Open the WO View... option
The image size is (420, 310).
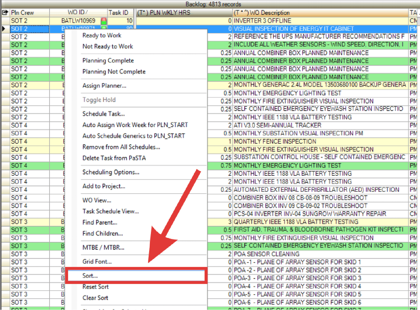click(x=97, y=200)
